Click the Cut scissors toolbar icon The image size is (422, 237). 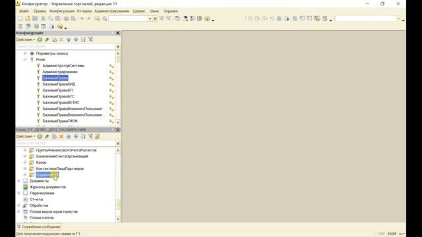click(43, 18)
